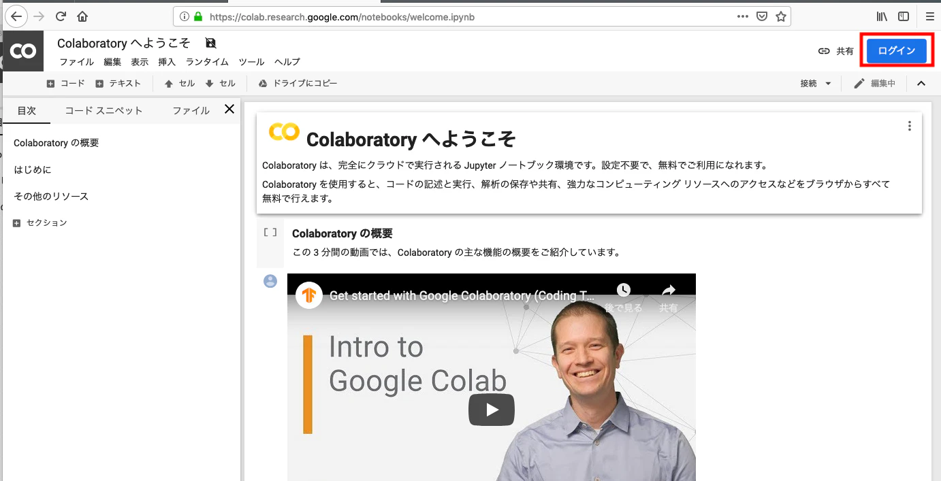Collapse the header with the chevron-up icon
941x481 pixels.
(x=921, y=84)
